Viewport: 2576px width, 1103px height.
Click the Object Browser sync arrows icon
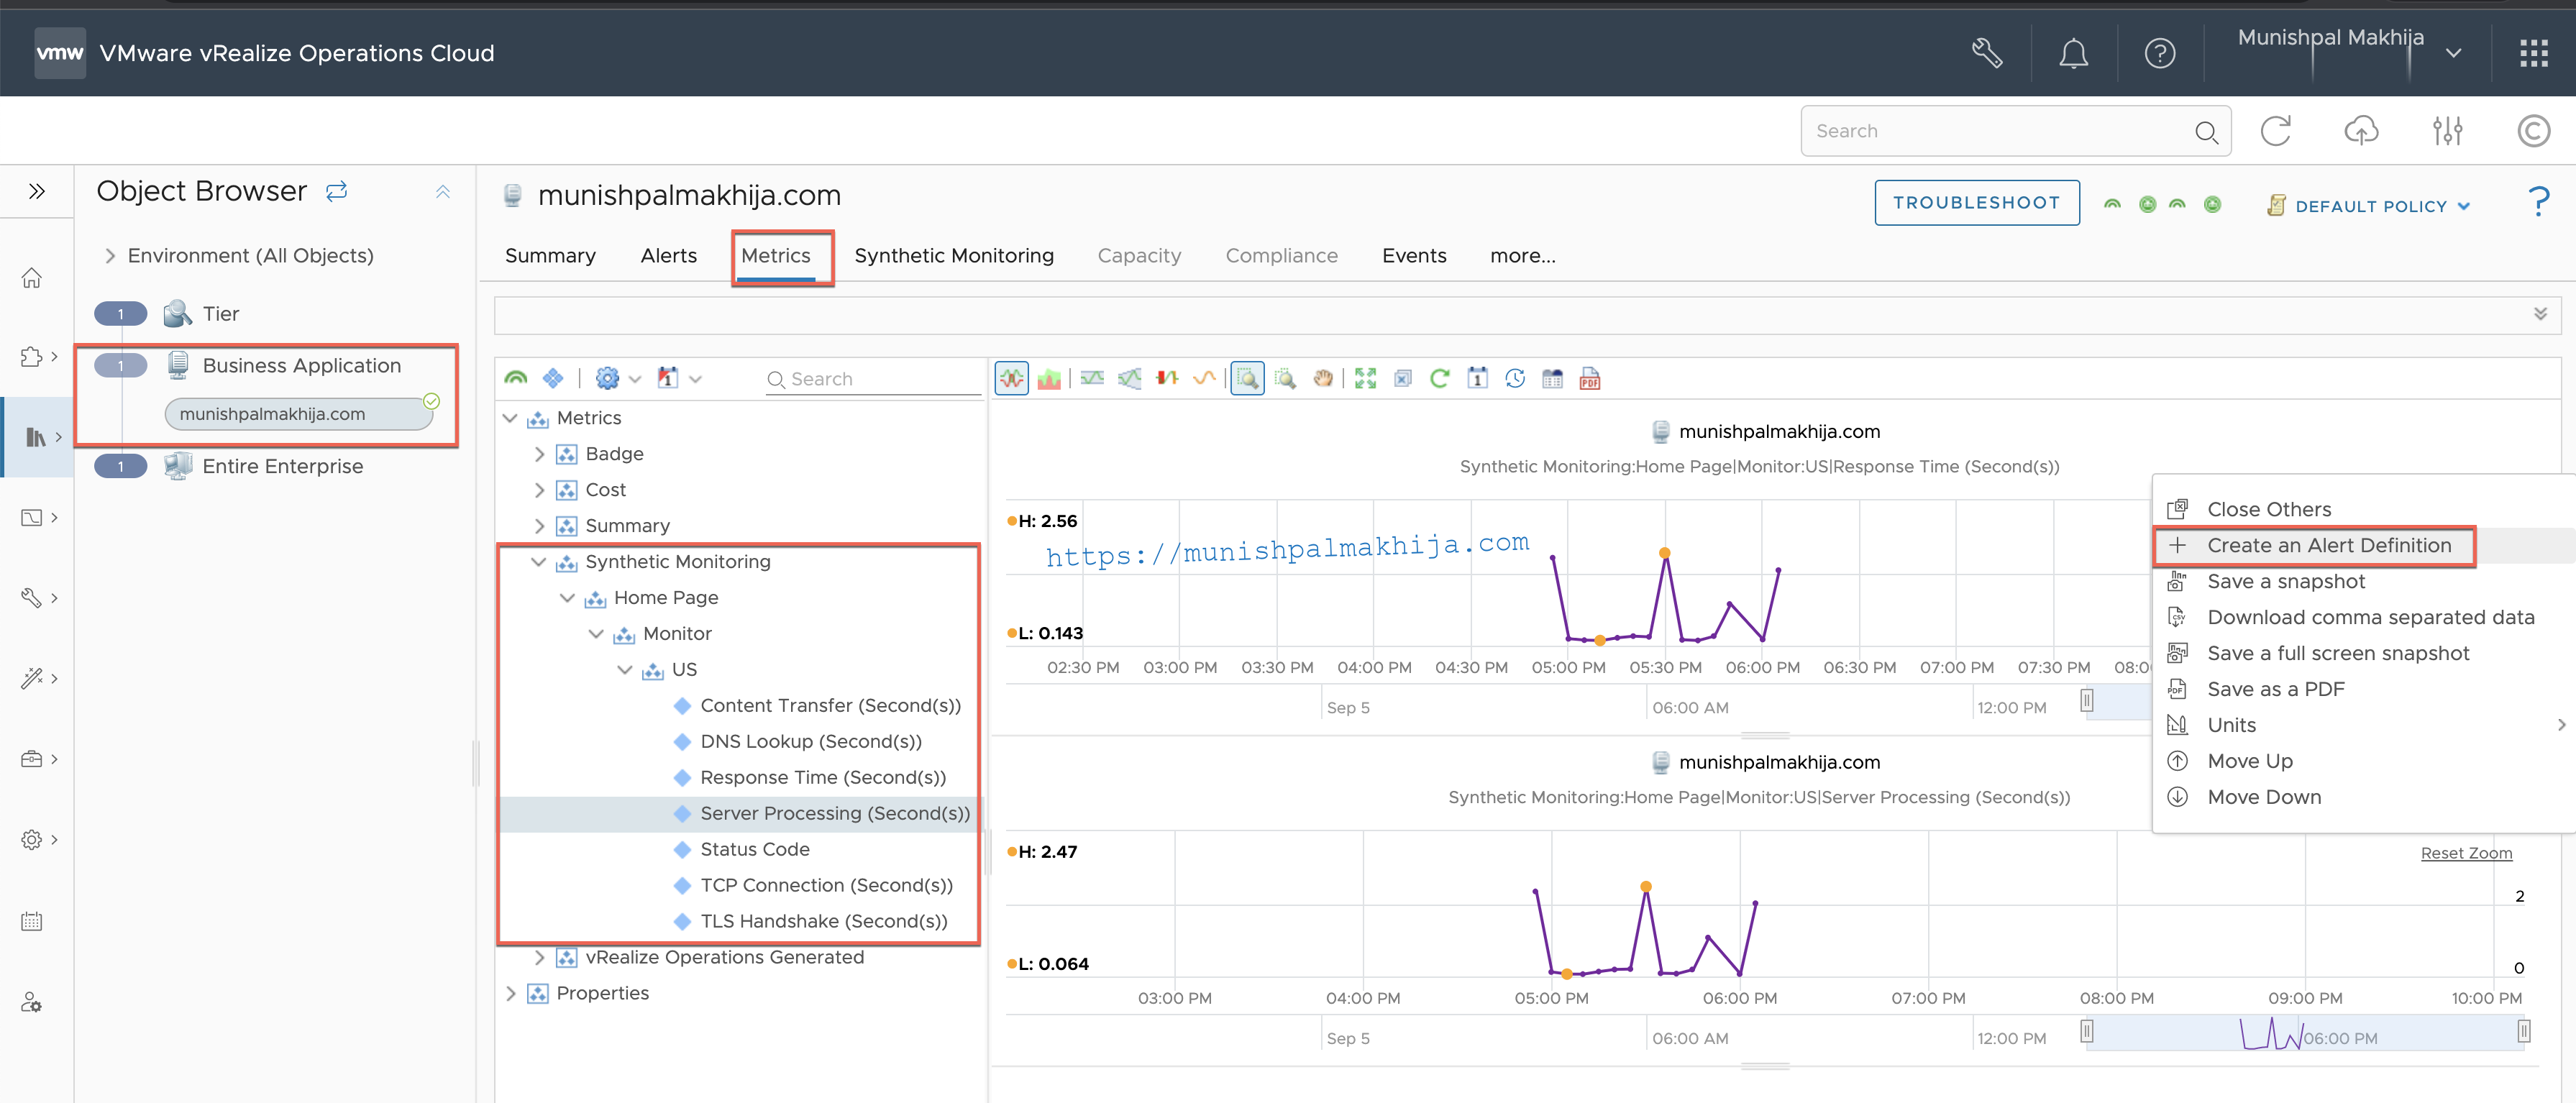tap(337, 190)
